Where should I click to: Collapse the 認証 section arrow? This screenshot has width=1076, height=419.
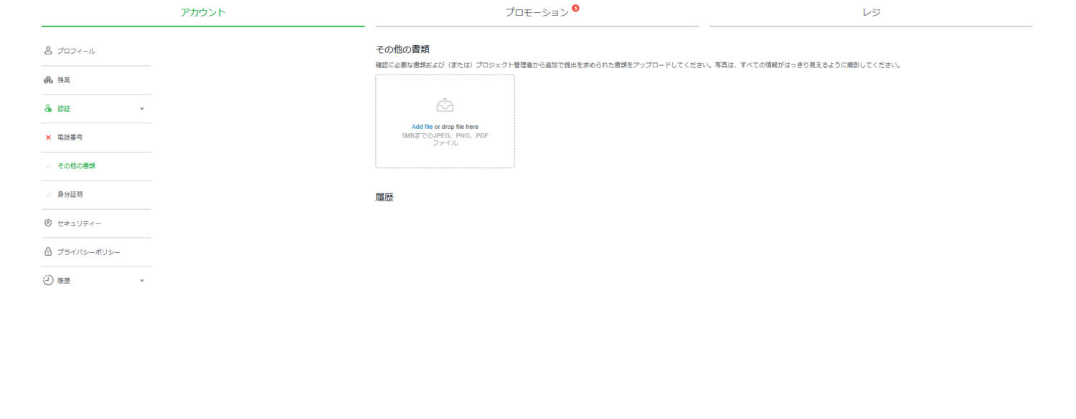[x=141, y=109]
